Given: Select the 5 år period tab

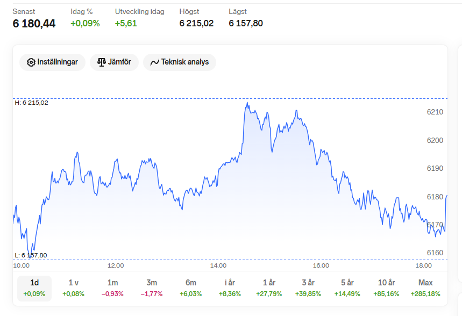Looking at the screenshot, I should point(347,288).
